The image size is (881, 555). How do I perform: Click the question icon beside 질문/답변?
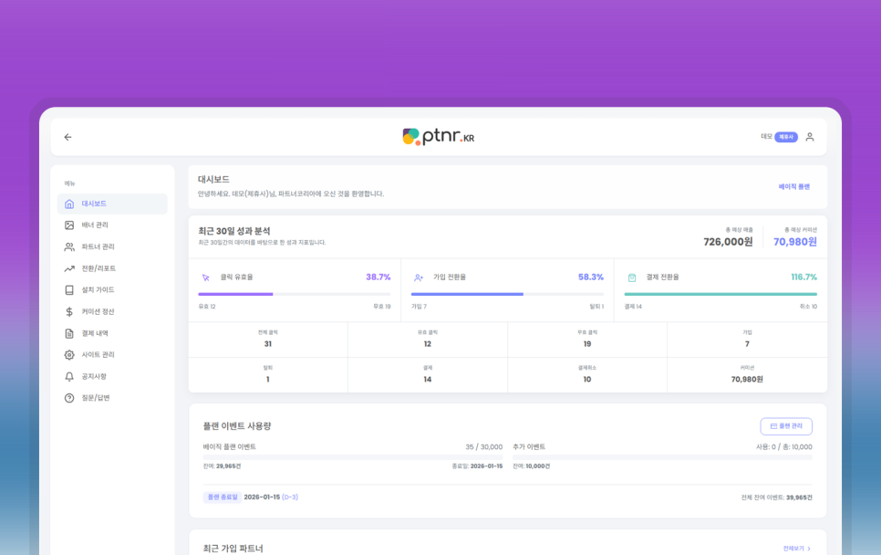(x=69, y=398)
